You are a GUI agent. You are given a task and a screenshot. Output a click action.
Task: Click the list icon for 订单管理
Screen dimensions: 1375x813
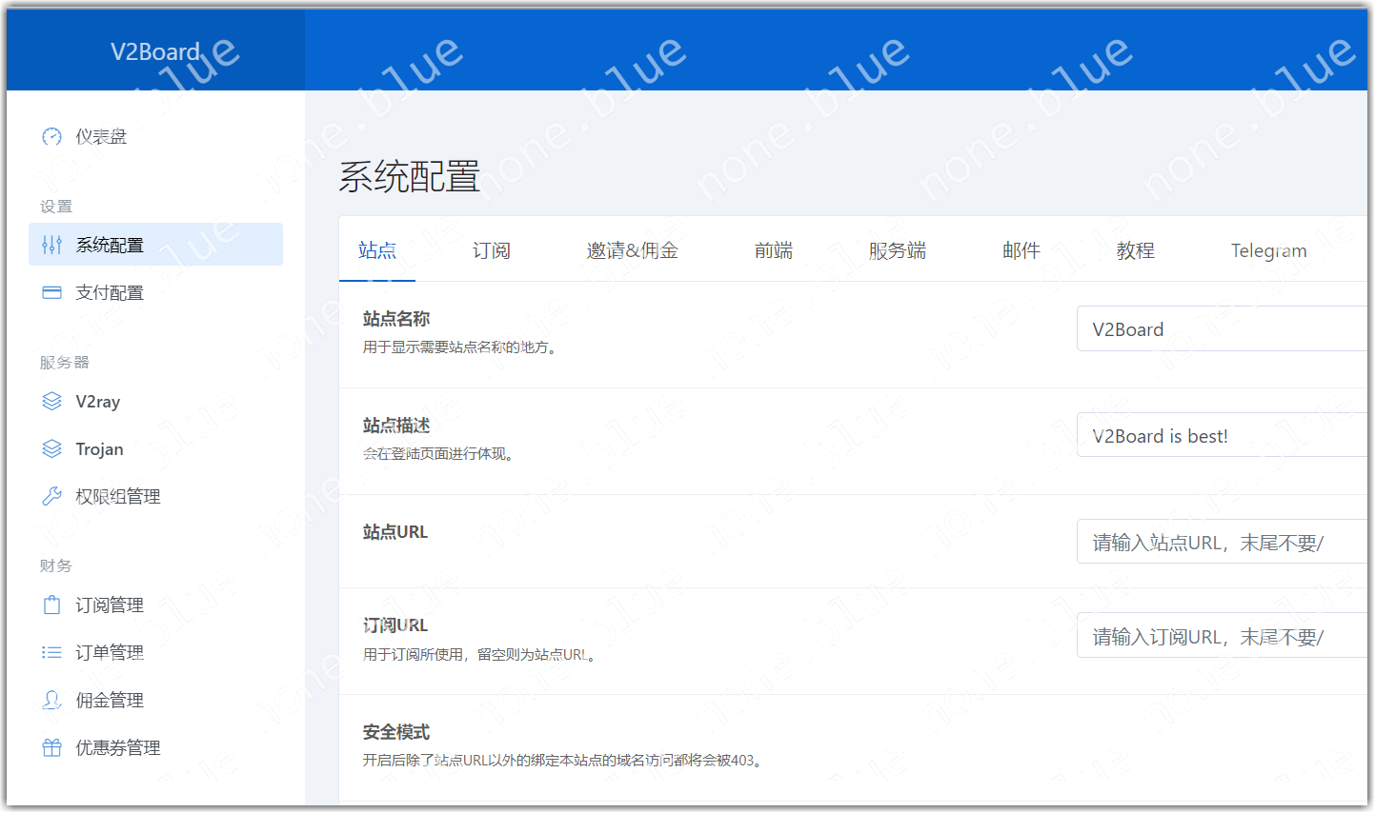52,653
